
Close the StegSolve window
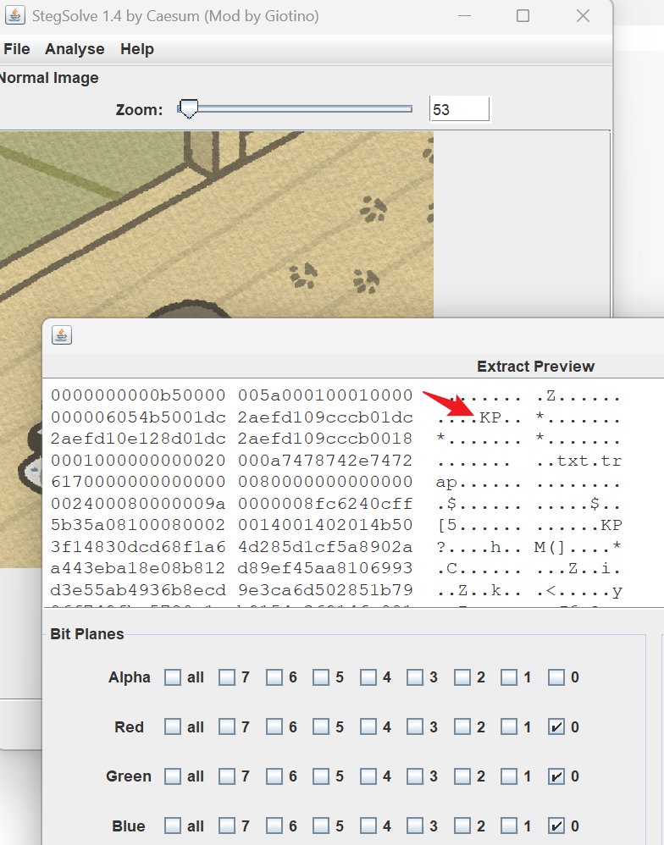[583, 15]
